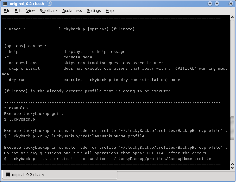Image resolution: width=236 pixels, height=182 pixels.
Task: Minimize the Konsole window
Action: pyautogui.click(x=210, y=4)
